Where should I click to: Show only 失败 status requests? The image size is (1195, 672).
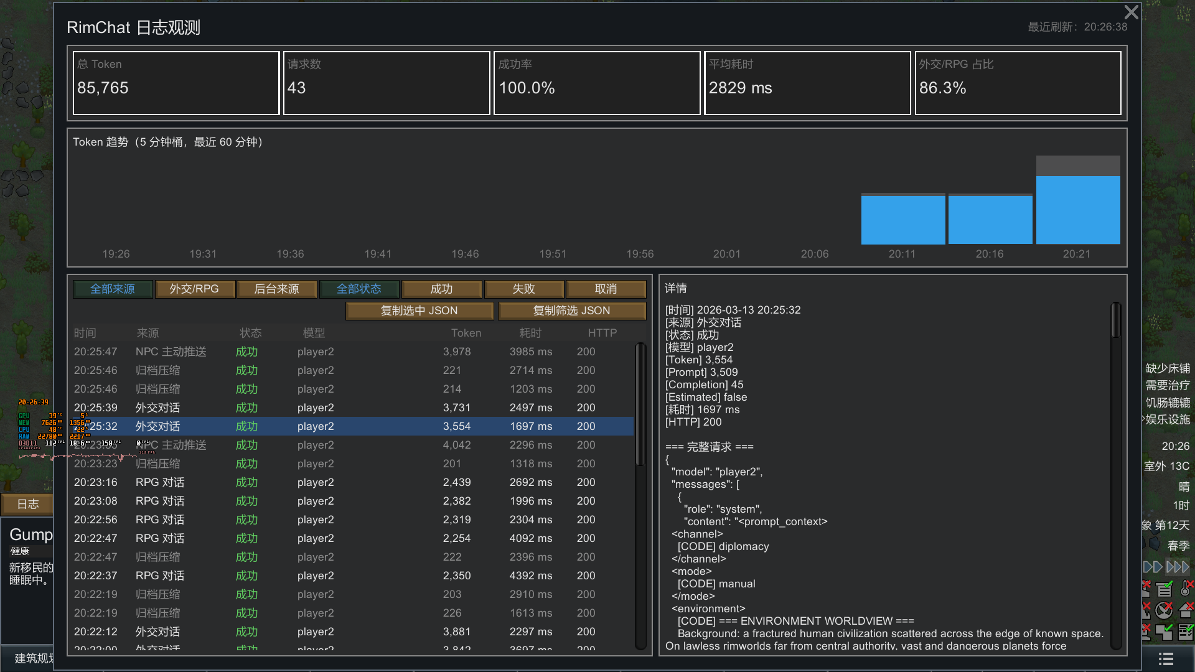tap(523, 289)
